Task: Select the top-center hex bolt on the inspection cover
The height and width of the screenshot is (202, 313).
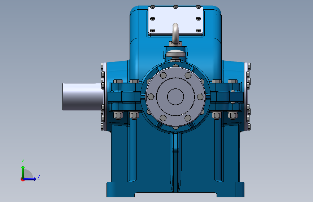Action: [x=175, y=7]
